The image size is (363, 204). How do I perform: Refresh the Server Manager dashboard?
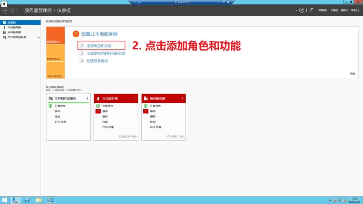tap(301, 10)
